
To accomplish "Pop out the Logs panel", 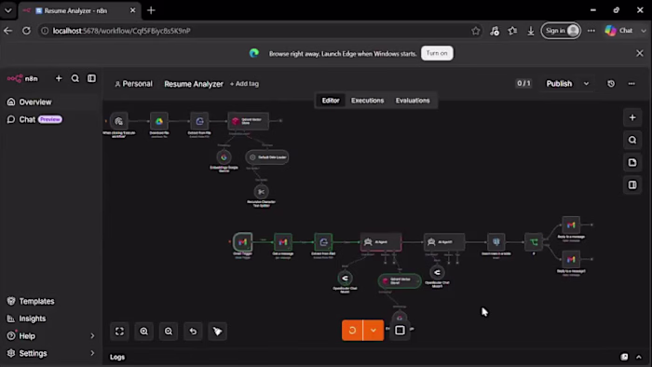I will 624,357.
